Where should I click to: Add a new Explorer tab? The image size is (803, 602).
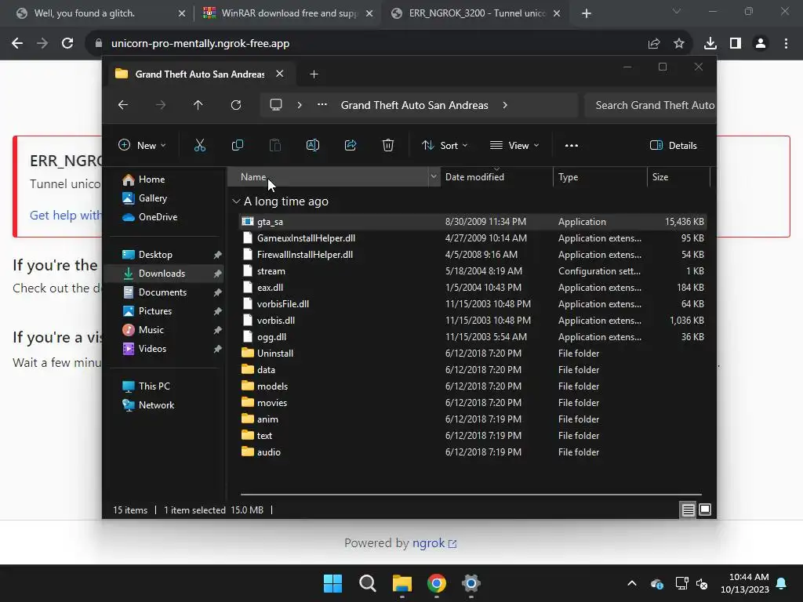tap(314, 74)
